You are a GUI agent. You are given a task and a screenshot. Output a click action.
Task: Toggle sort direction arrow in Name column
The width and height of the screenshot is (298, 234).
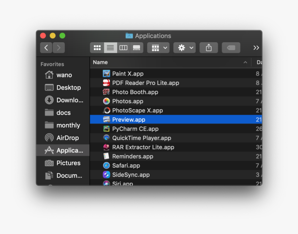[x=245, y=62]
